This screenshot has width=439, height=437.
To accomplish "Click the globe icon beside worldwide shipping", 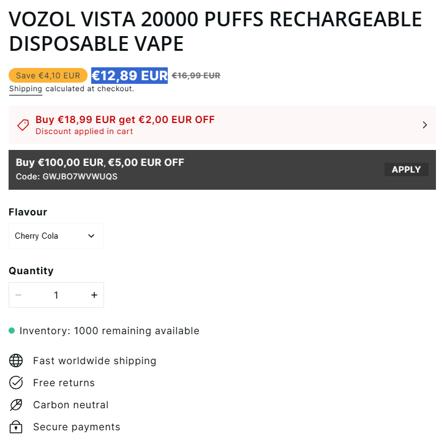I will pyautogui.click(x=16, y=360).
